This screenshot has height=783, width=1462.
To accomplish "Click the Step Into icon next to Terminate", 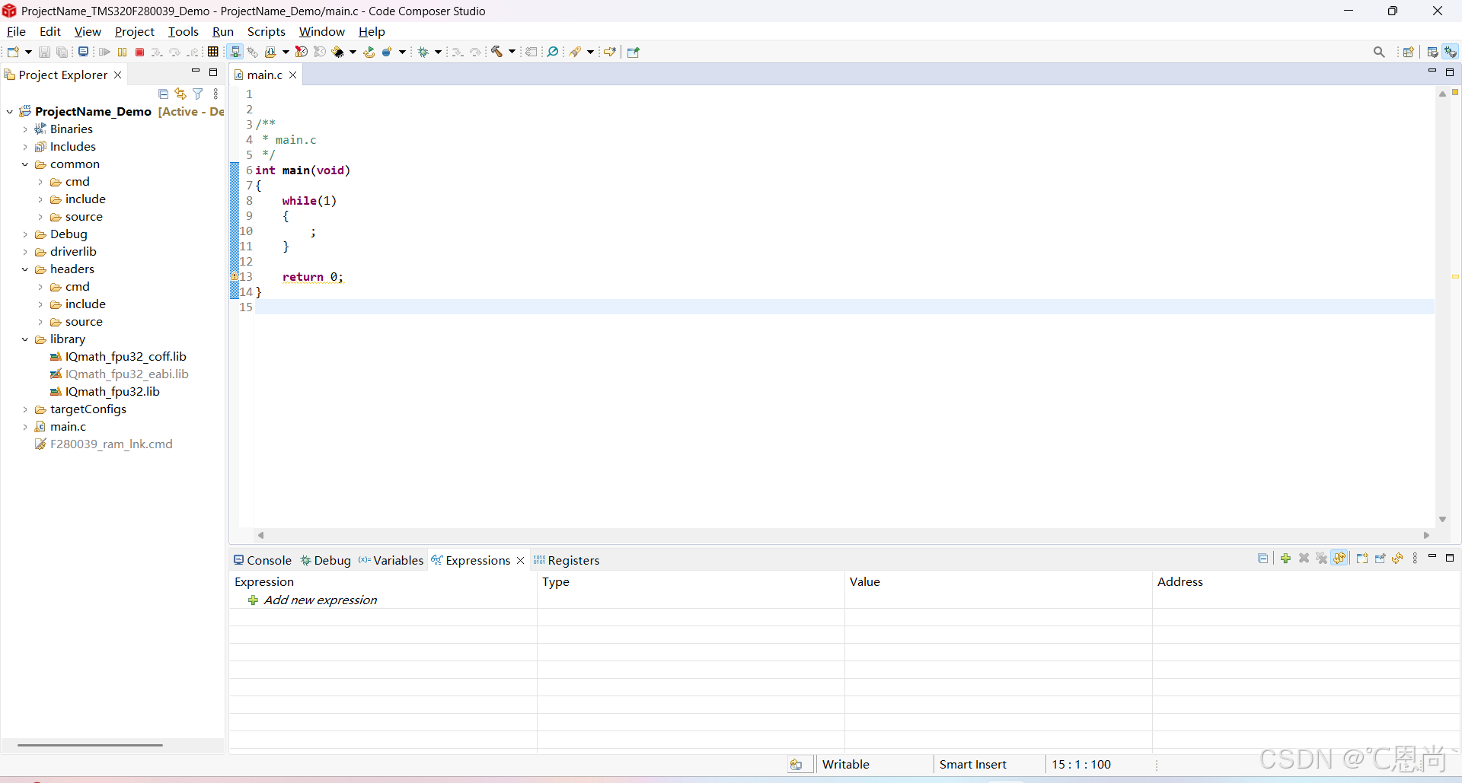I will coord(157,52).
